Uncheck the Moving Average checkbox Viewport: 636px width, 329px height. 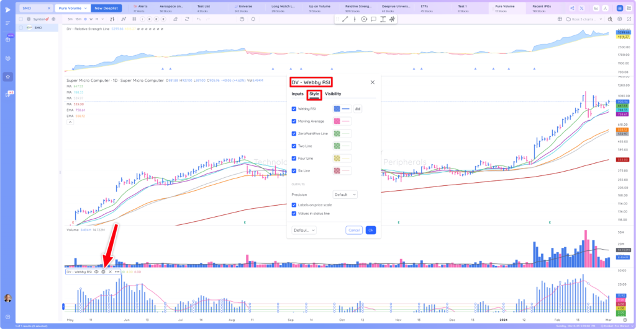click(294, 121)
